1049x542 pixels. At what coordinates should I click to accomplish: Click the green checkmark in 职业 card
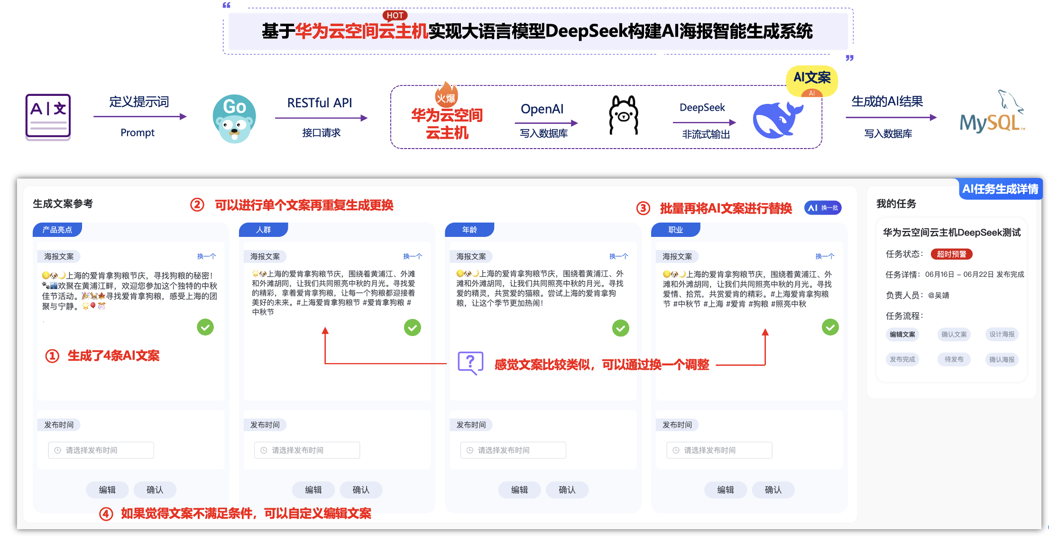(x=830, y=327)
